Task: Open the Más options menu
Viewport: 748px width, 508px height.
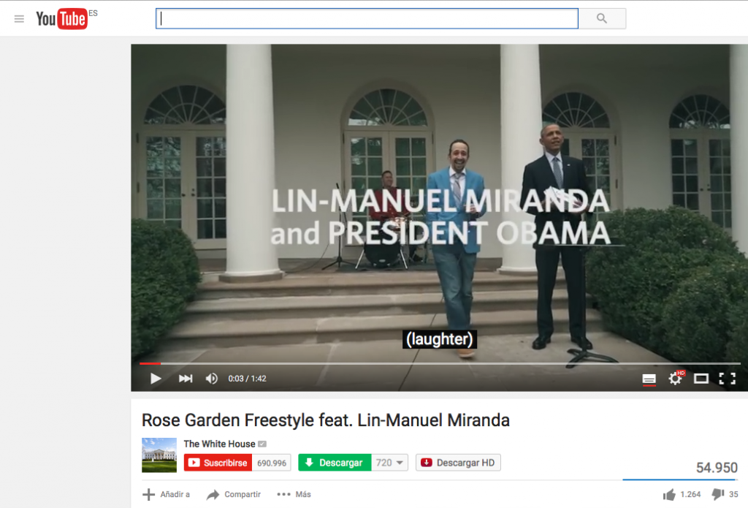Action: [294, 494]
